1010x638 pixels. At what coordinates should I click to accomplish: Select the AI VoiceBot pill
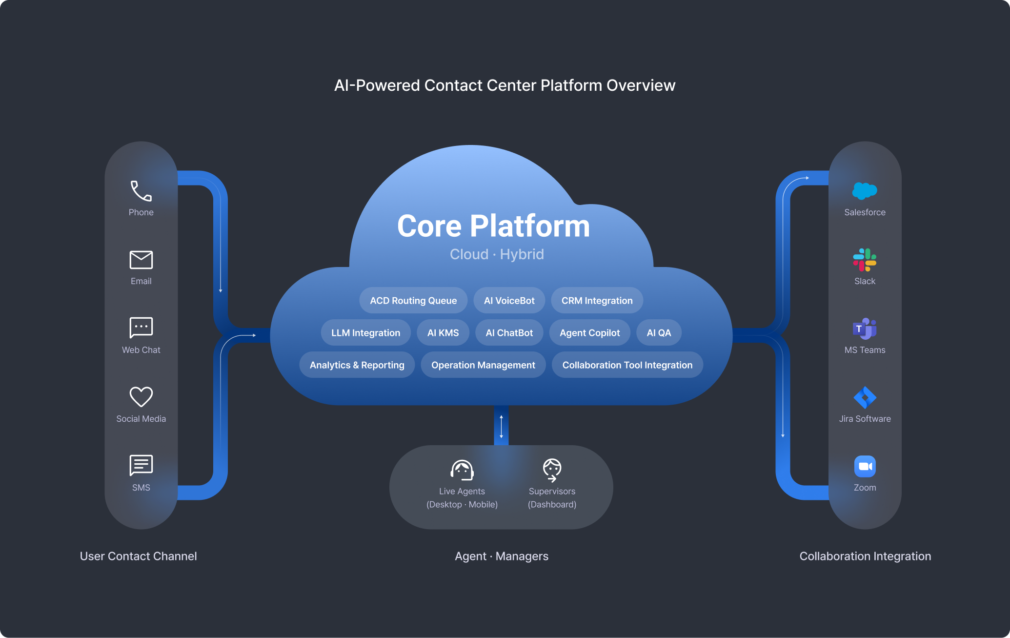point(509,301)
